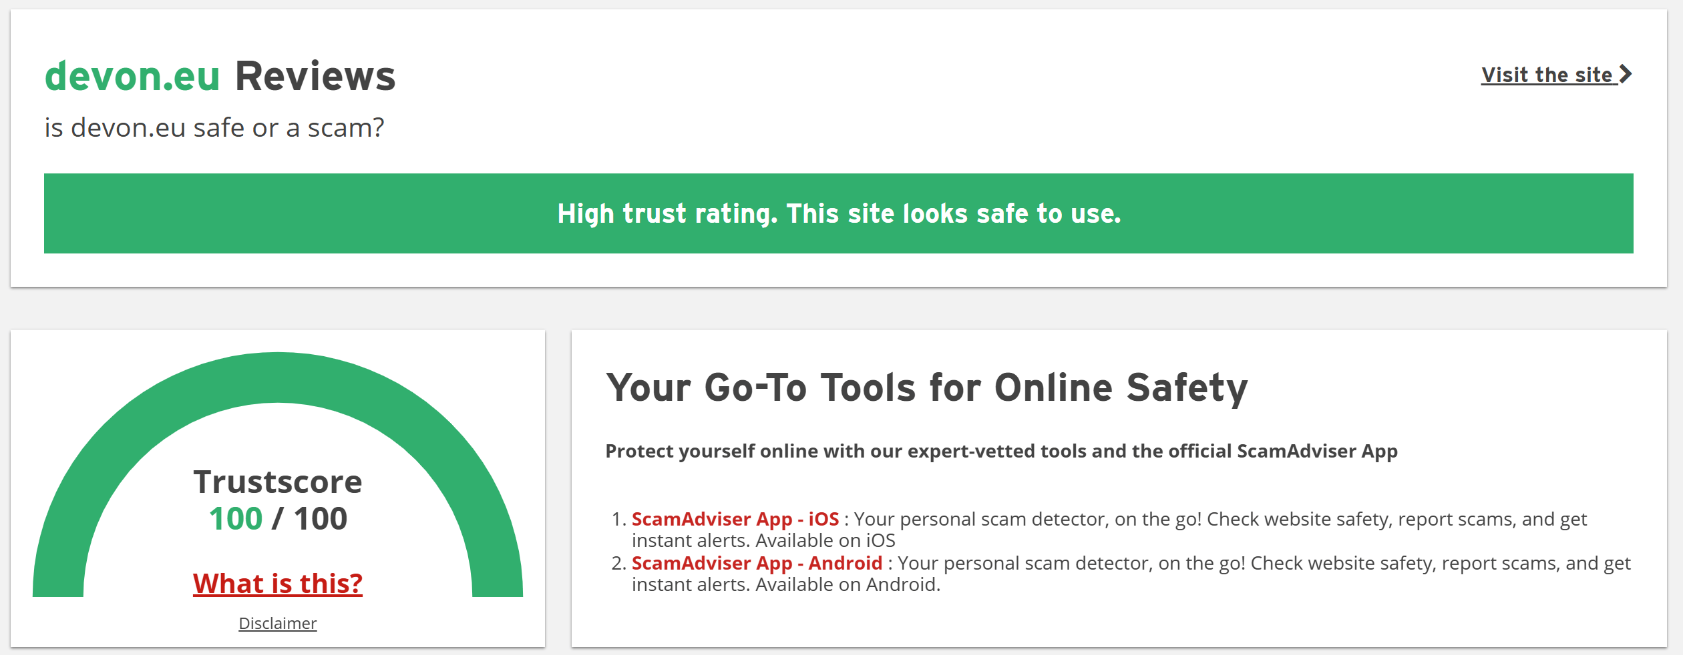Viewport: 1683px width, 655px height.
Task: Click the chevron arrow beside Visit the site
Action: coord(1626,74)
